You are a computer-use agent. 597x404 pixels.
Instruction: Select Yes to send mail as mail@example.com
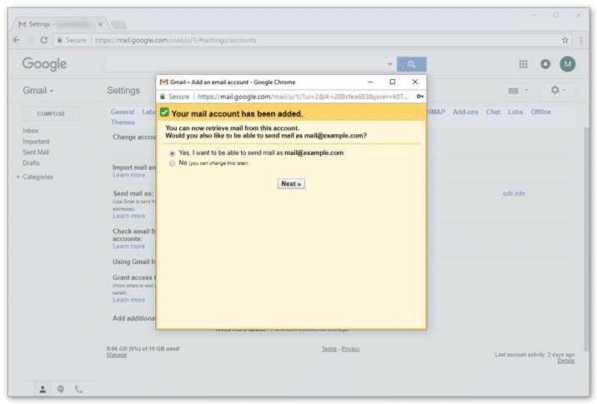tap(173, 153)
